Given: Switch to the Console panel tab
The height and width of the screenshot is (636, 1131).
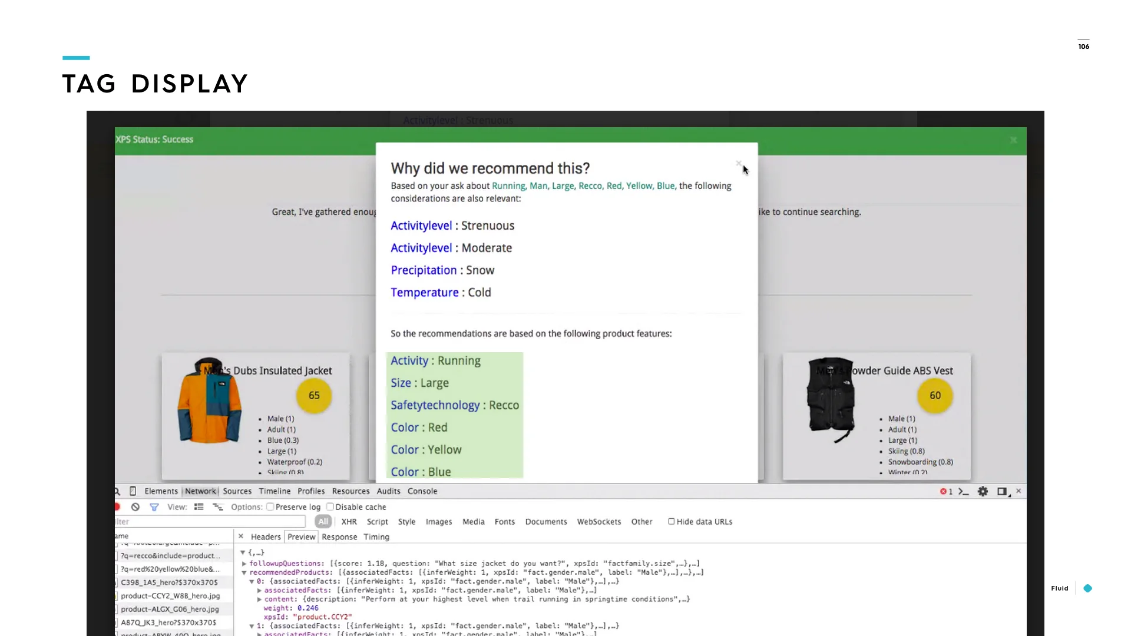Looking at the screenshot, I should click(x=422, y=491).
